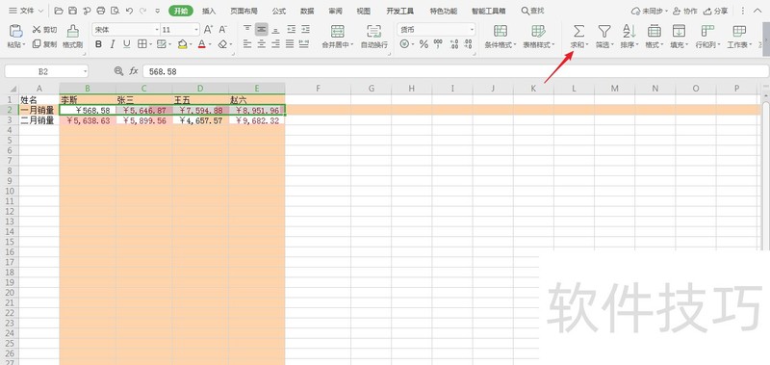Decrease indent icon

click(x=292, y=30)
